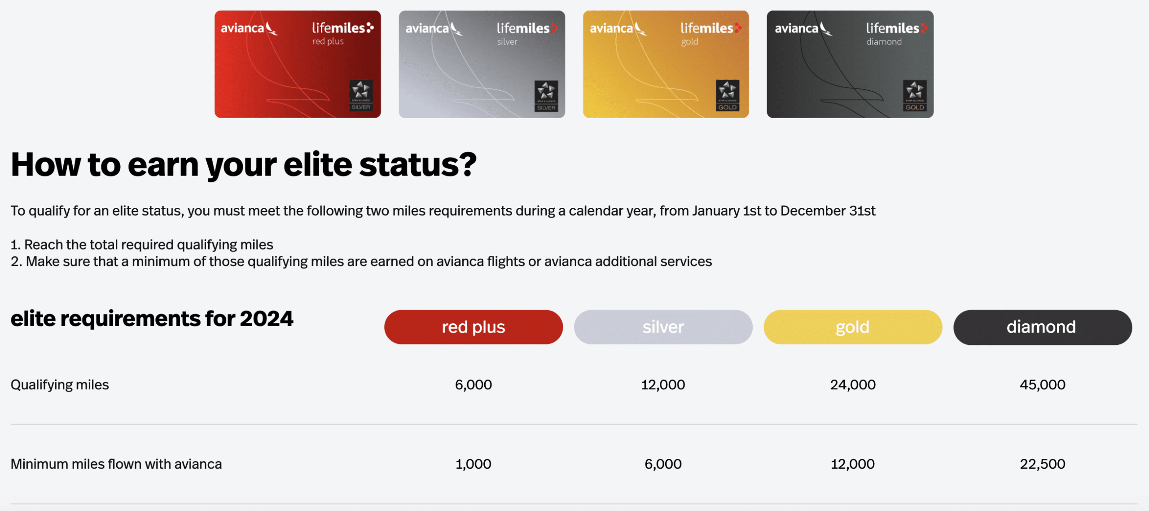Select the silver tier pill

click(x=663, y=327)
